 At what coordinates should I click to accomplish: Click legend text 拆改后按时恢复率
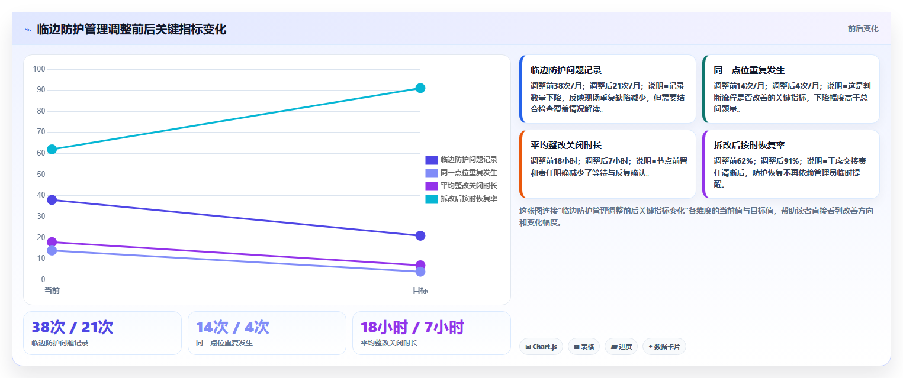[469, 199]
